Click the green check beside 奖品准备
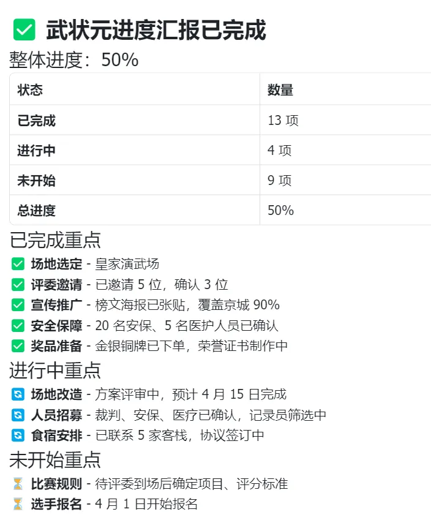Image resolution: width=431 pixels, height=520 pixels. point(18,346)
